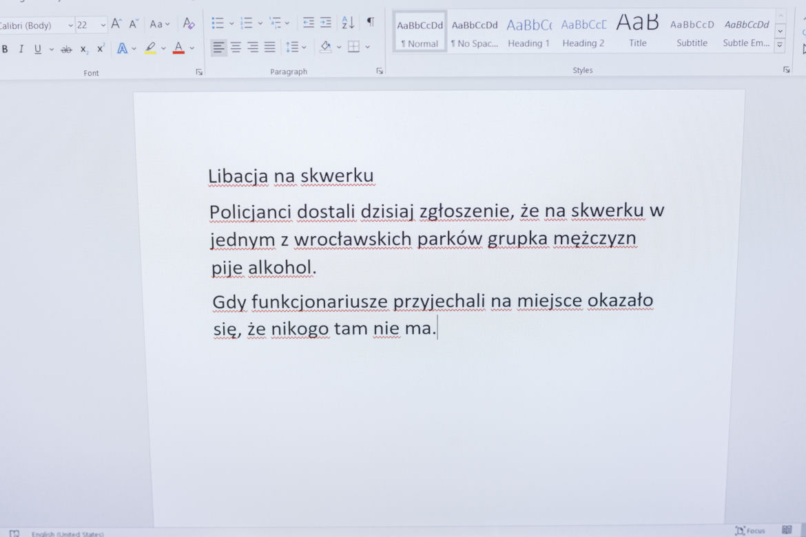Click the Increase Font Size icon

(x=116, y=23)
